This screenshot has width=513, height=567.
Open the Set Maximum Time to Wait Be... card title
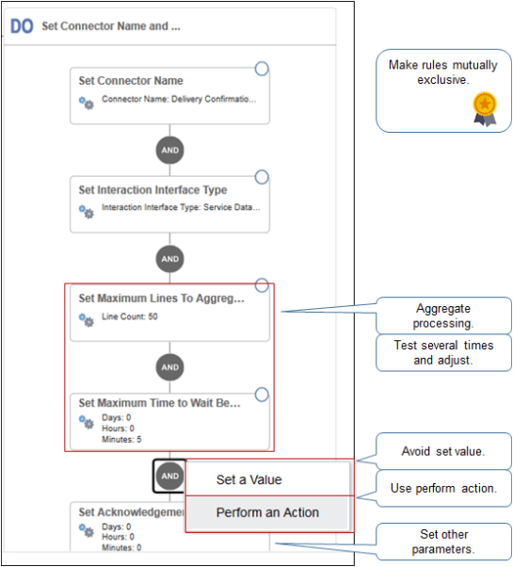pos(159,403)
